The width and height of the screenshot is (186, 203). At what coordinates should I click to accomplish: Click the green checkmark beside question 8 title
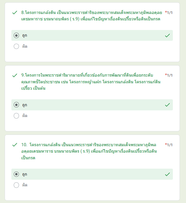(14, 13)
